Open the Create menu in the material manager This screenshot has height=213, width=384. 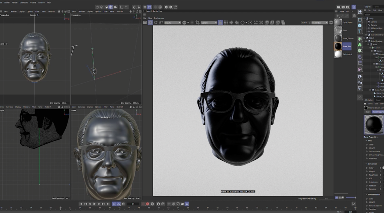(x=341, y=12)
